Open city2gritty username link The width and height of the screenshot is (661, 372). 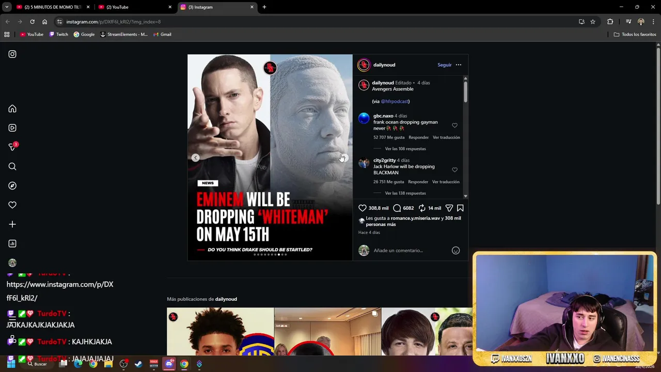384,160
